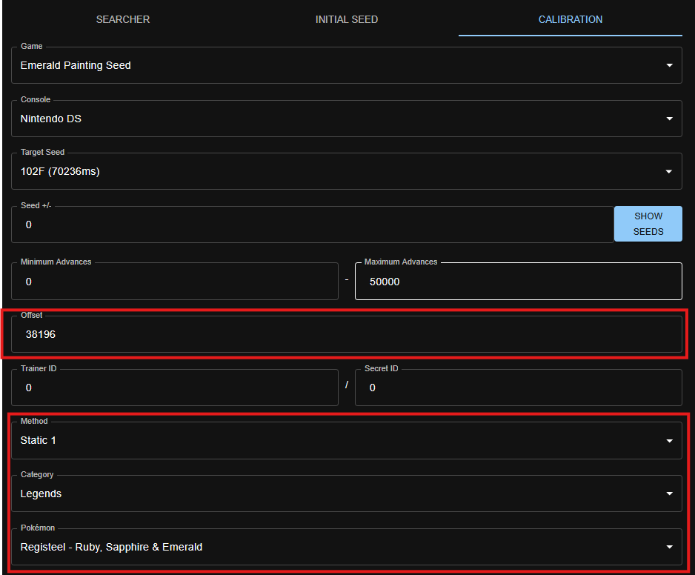Open the Initial Seed tab
Image resolution: width=695 pixels, height=575 pixels.
tap(347, 19)
